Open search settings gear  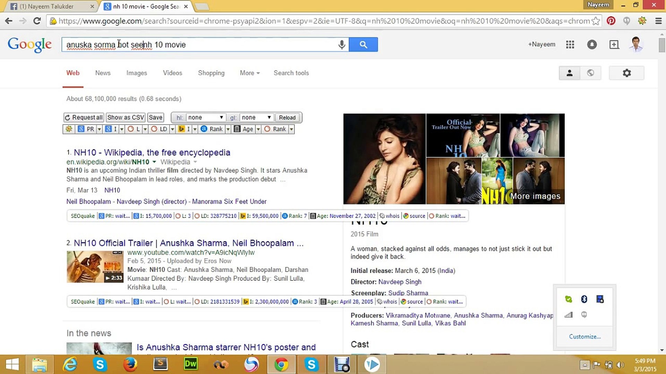tap(626, 73)
